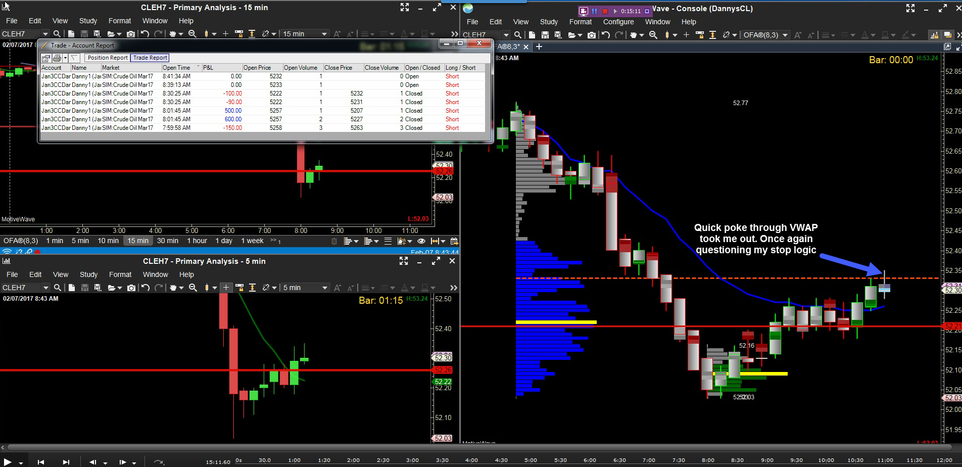Take a snapshot of the Console chart

coord(592,35)
